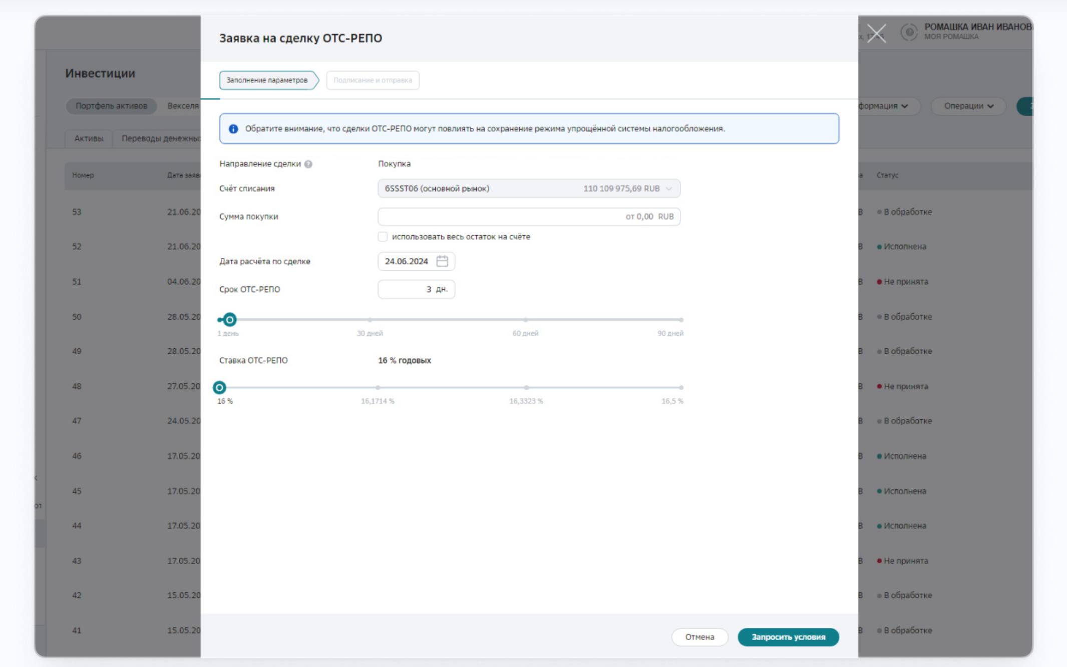Click the 90 дней end of term slider

coord(681,319)
